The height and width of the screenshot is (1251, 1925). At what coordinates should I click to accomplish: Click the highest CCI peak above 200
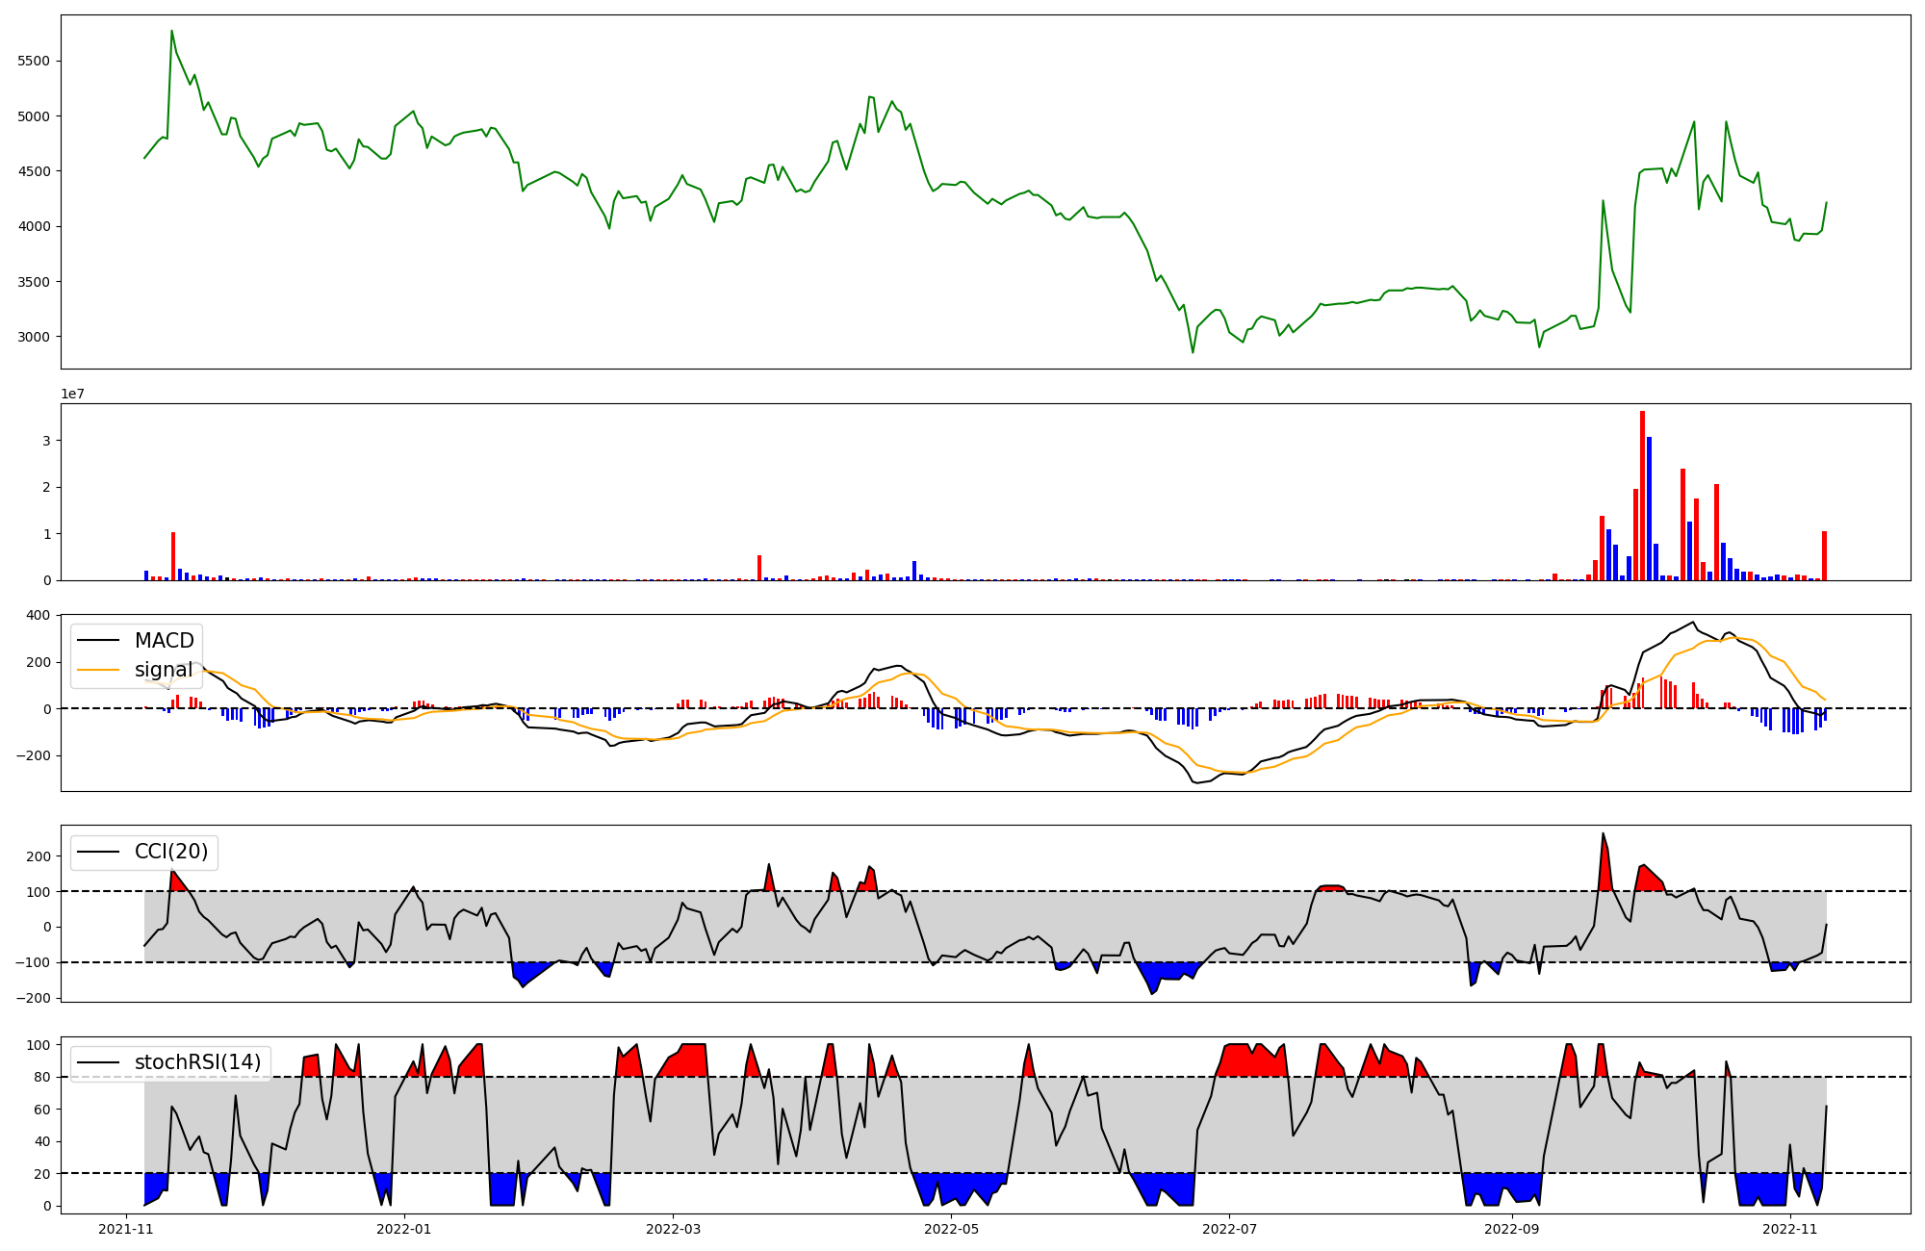click(x=1603, y=834)
